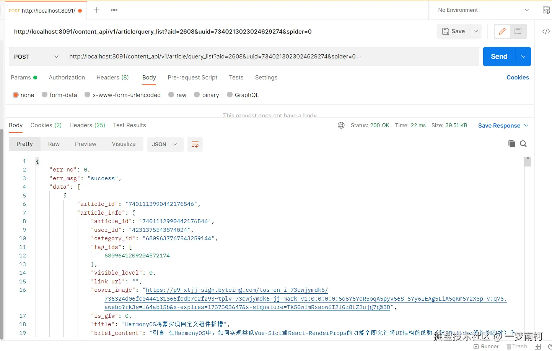Select x-www-form-urlencoded body type
The image size is (552, 351).
pos(88,95)
